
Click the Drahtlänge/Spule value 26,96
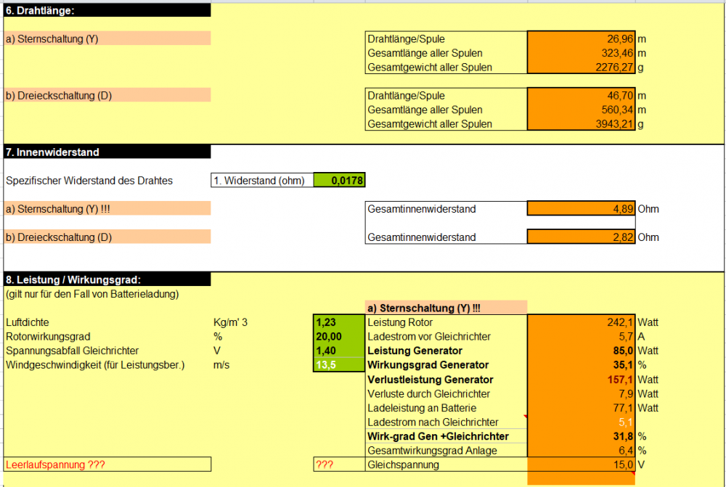(581, 38)
